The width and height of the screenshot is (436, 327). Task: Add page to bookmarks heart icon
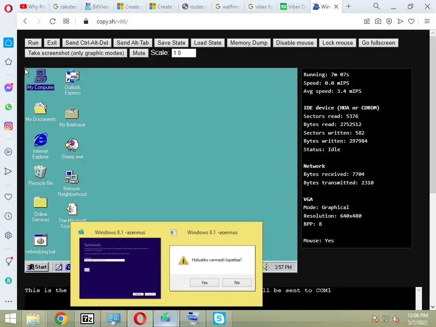point(411,21)
